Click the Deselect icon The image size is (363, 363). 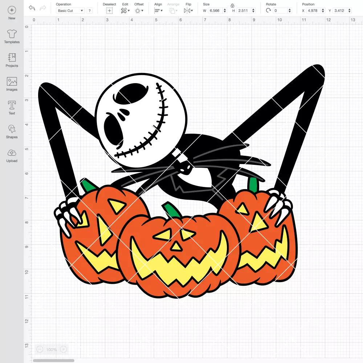[x=110, y=11]
